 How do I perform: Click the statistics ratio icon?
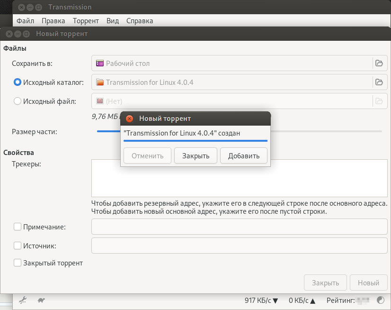pyautogui.click(x=381, y=300)
